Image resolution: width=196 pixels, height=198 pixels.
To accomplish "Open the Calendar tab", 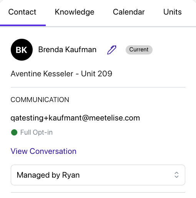I will (x=129, y=12).
